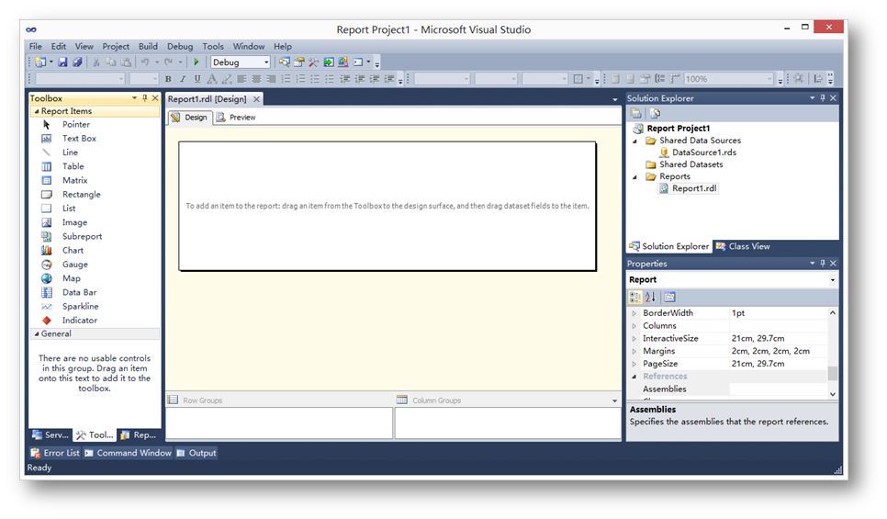
Task: Select Report1.rdl in Solution Explorer
Action: [694, 188]
